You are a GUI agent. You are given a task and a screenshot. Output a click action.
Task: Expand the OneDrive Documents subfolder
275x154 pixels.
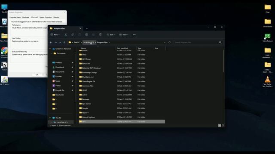point(51,53)
